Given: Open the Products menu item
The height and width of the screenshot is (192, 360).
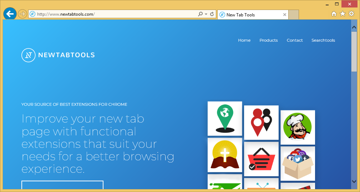Looking at the screenshot, I should (268, 40).
